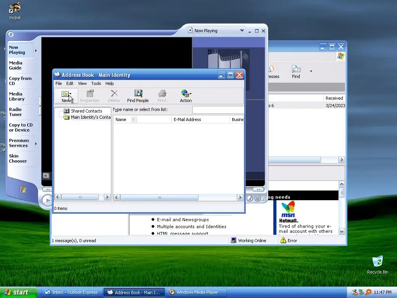Click the skin mode switch icon

tap(257, 198)
